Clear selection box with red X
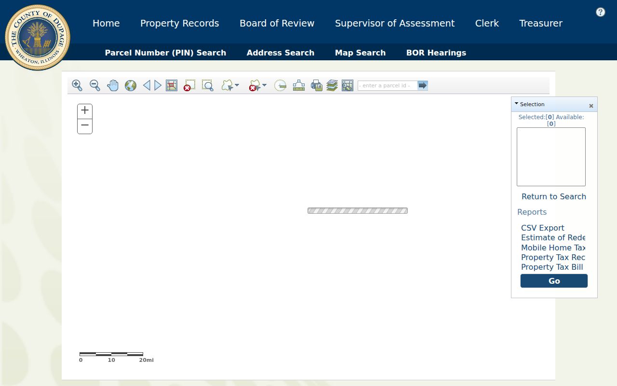The width and height of the screenshot is (617, 386). point(189,85)
